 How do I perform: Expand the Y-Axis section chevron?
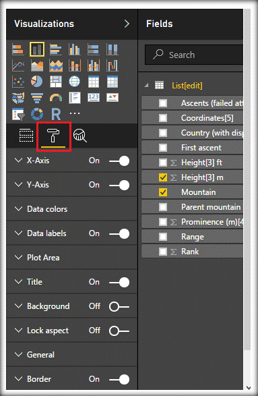[x=18, y=185]
